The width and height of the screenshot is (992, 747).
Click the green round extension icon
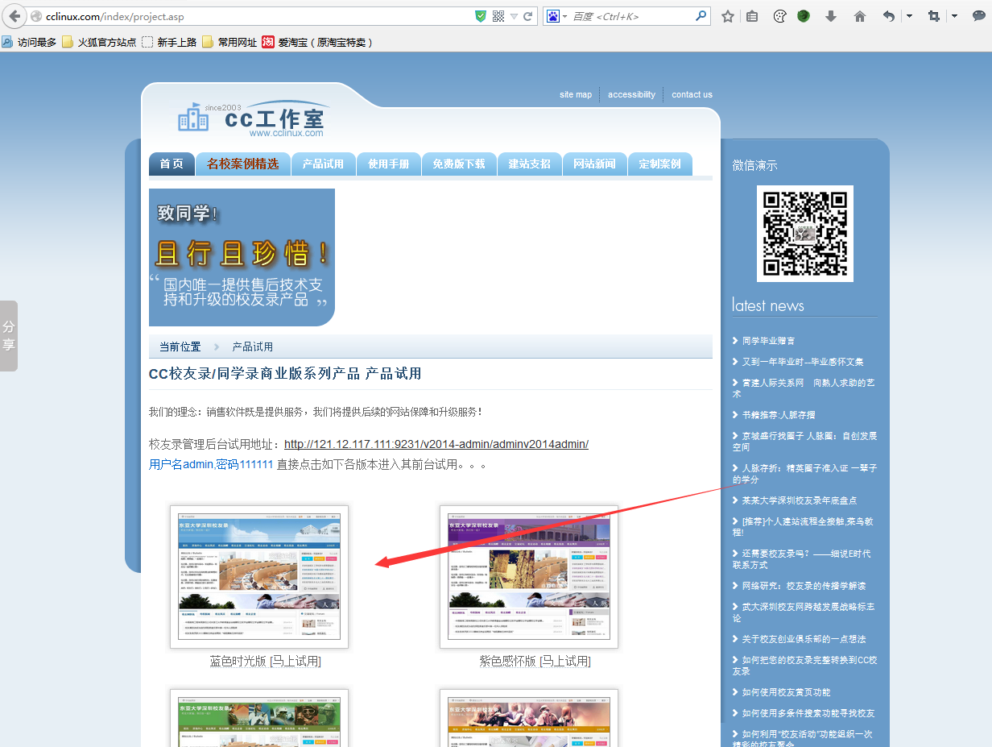(x=804, y=16)
